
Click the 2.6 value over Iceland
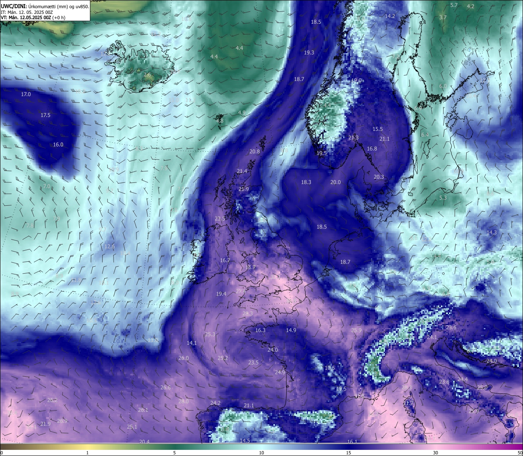pyautogui.click(x=147, y=75)
